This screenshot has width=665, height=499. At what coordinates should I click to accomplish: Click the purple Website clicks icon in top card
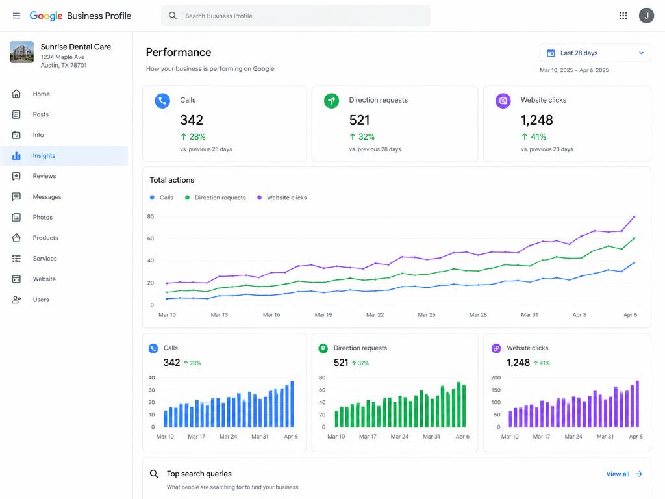pos(503,101)
